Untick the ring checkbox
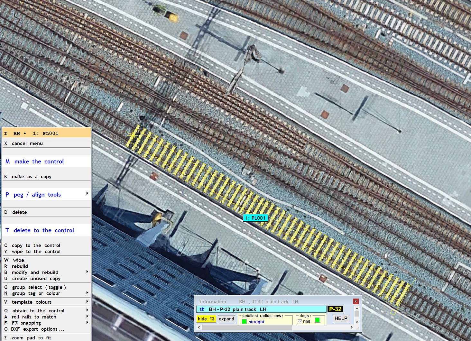Image resolution: width=471 pixels, height=341 pixels. point(300,321)
